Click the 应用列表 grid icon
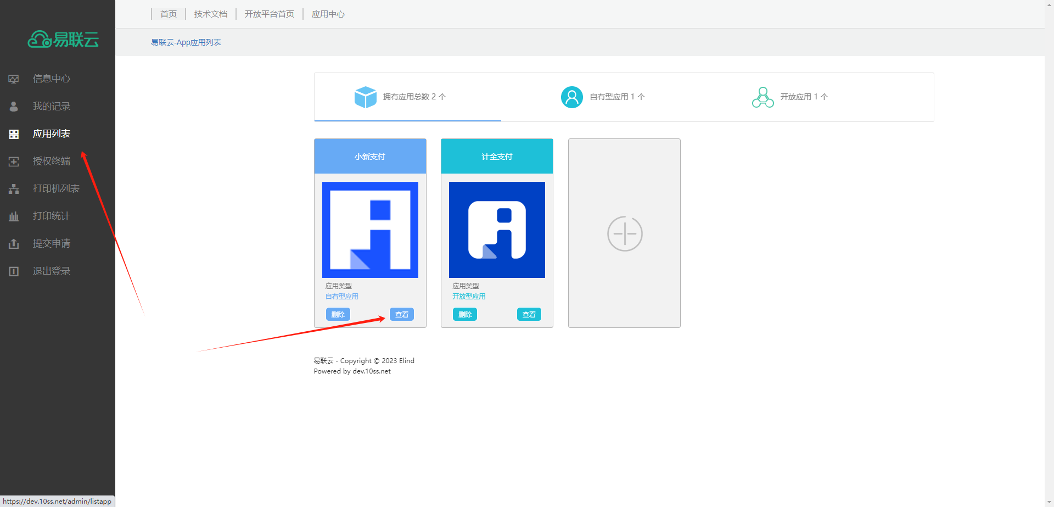 (14, 134)
